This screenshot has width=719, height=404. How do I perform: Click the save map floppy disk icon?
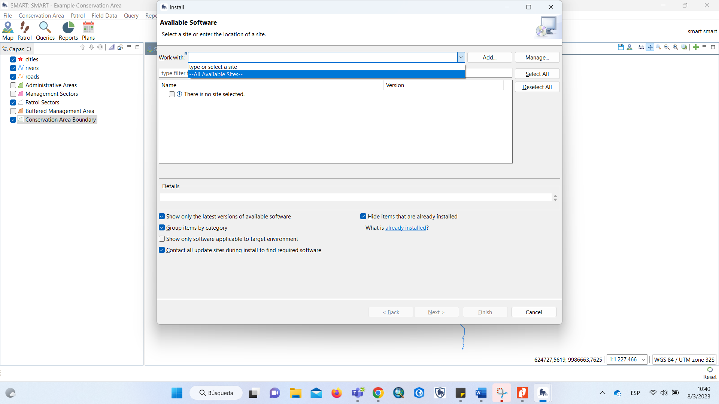tap(621, 47)
